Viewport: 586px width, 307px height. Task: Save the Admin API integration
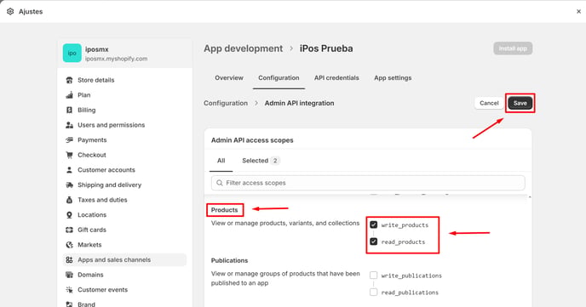tap(520, 103)
